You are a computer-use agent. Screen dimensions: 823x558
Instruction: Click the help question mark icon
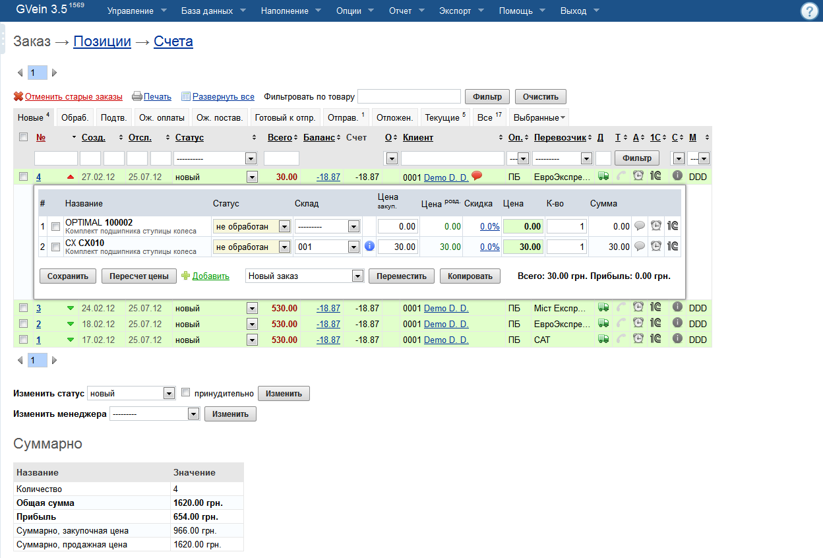click(x=810, y=11)
